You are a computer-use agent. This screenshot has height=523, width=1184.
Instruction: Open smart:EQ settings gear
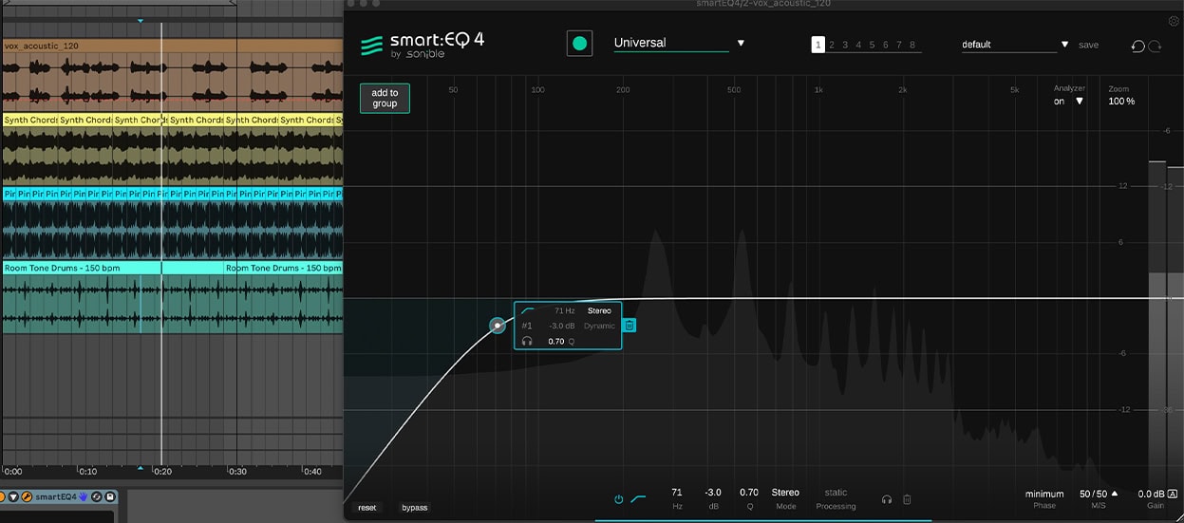(x=1174, y=22)
